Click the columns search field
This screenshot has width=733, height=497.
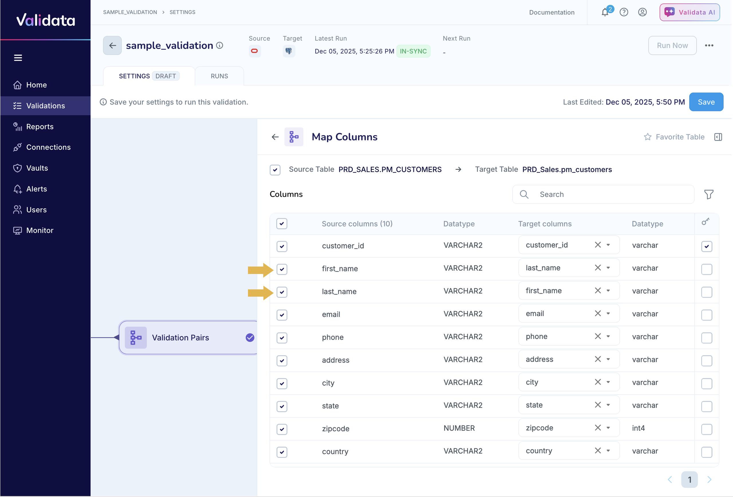coord(602,194)
